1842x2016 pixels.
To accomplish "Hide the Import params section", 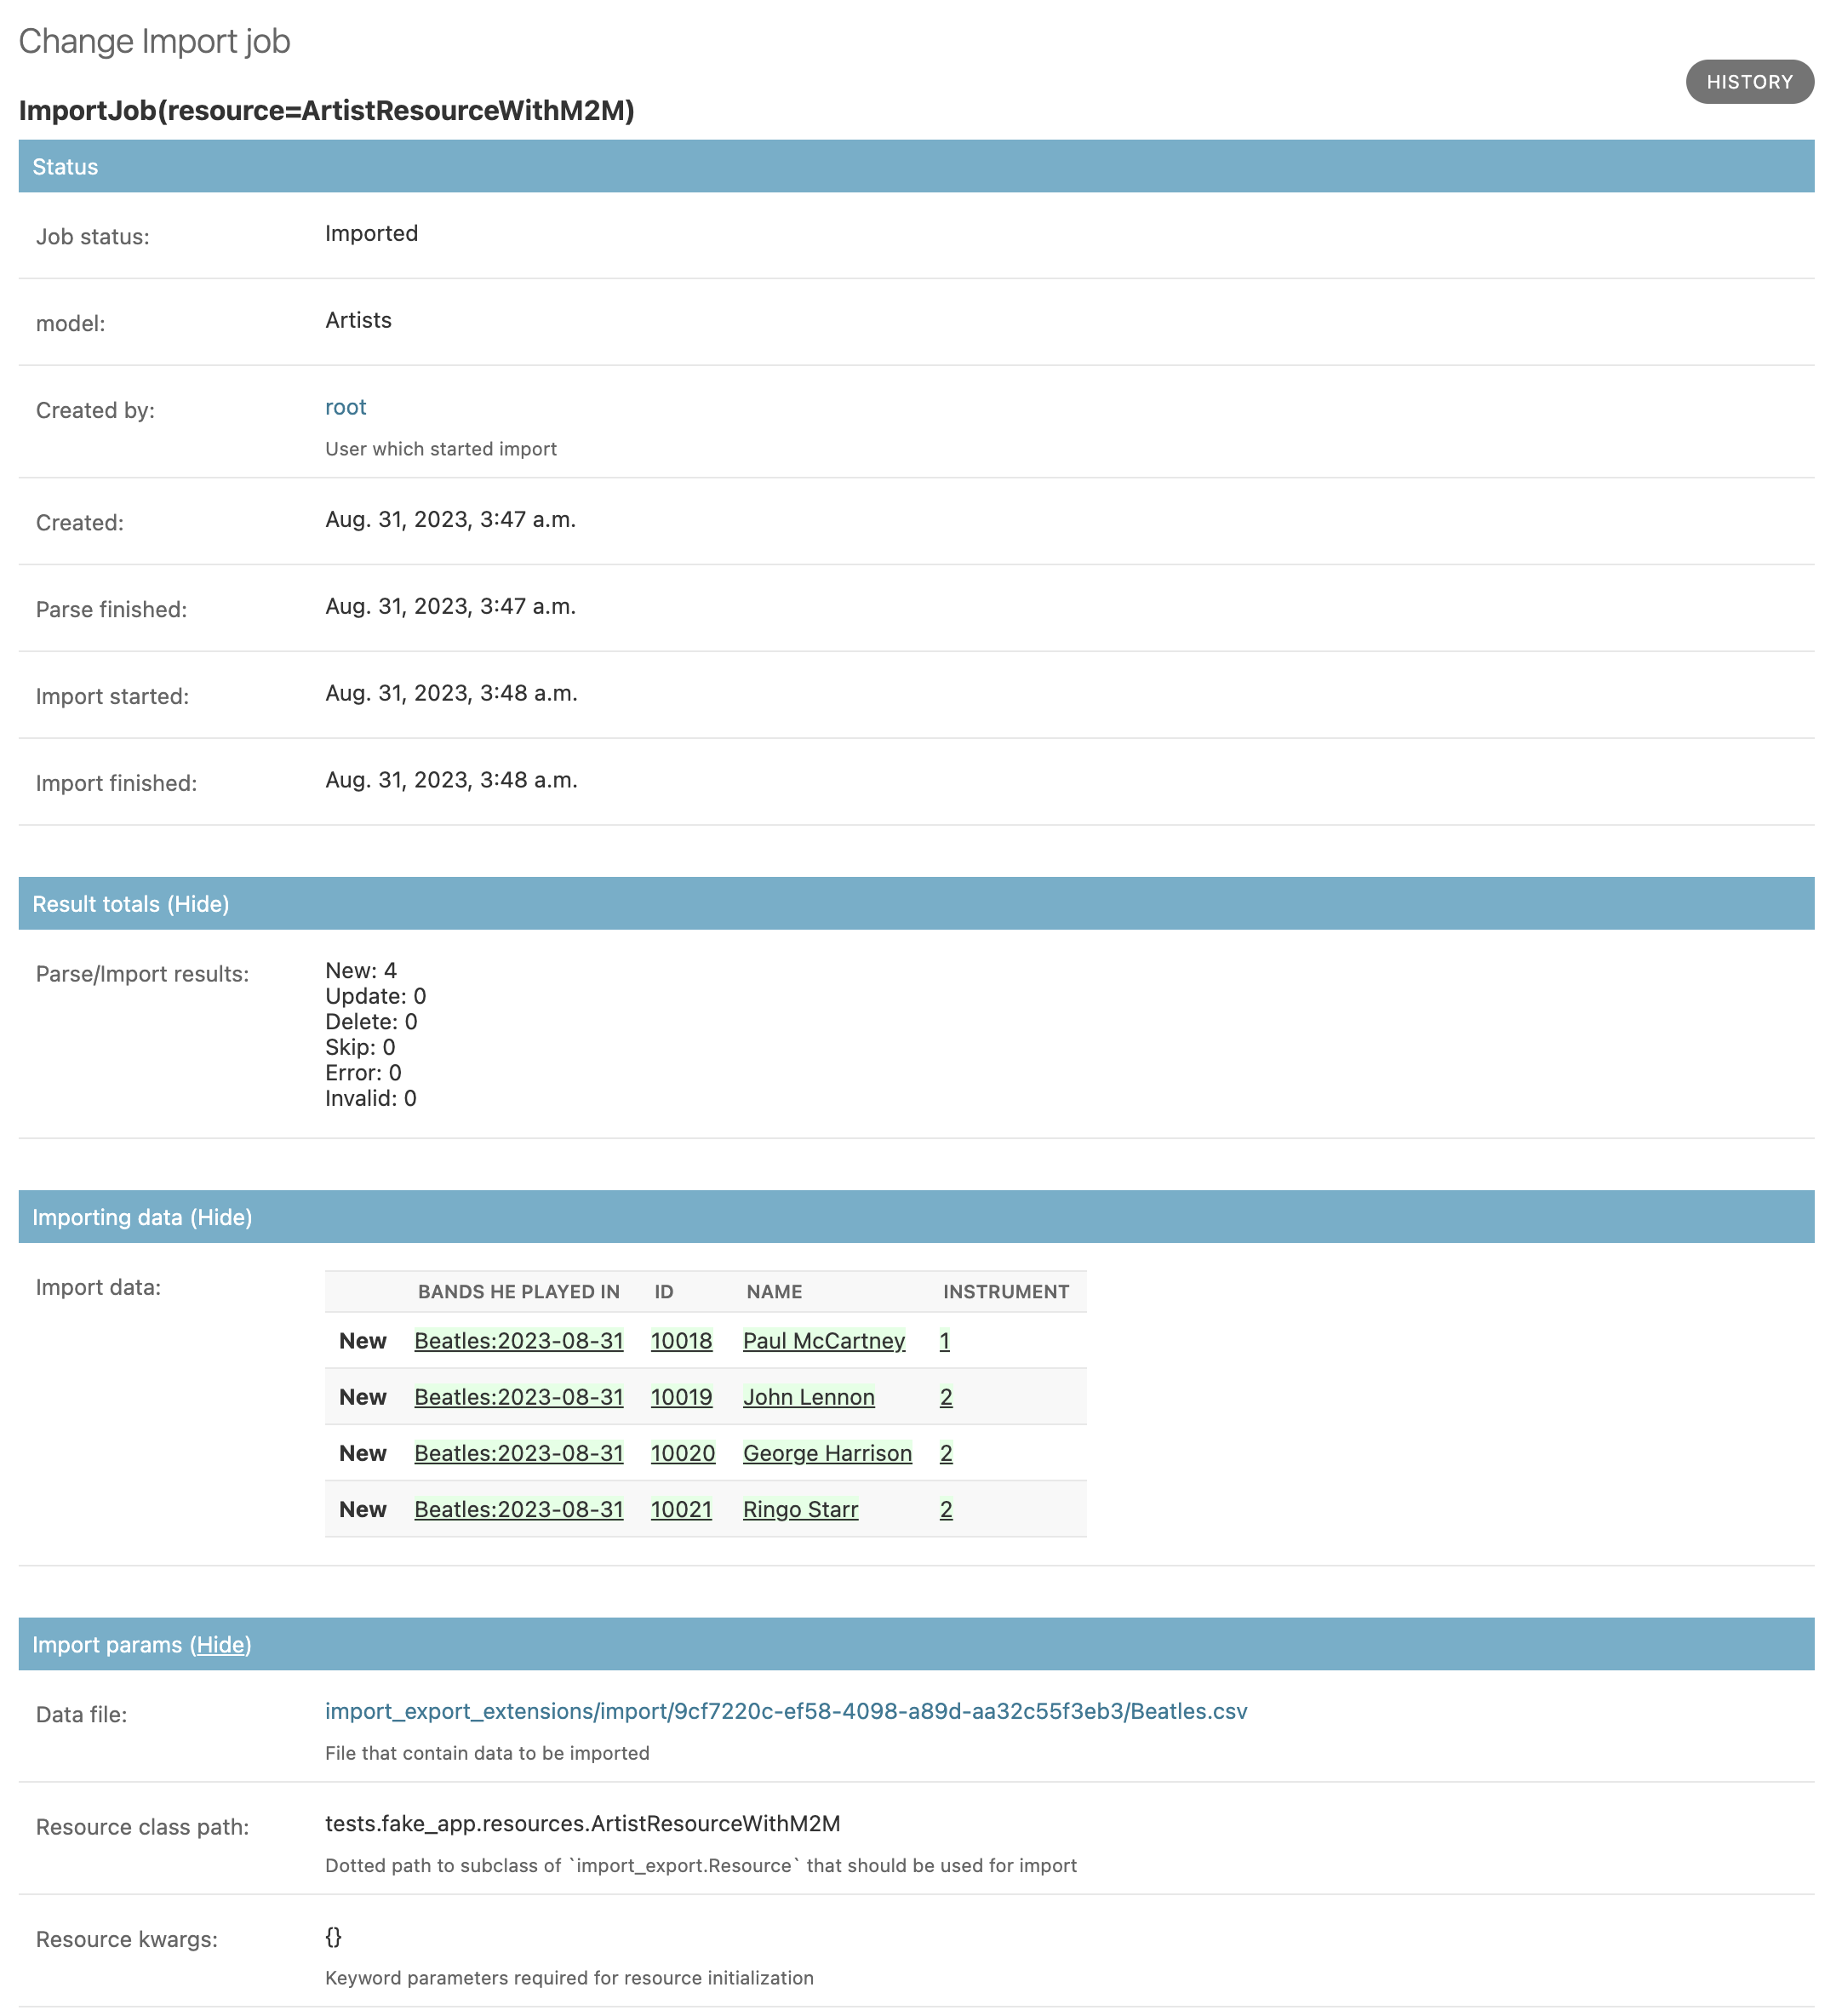I will pos(221,1644).
